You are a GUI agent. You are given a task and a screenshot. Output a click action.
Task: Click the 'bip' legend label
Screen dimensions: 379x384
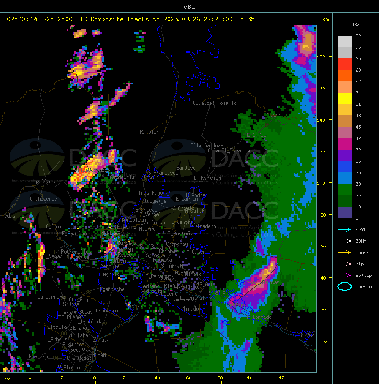click(x=359, y=264)
